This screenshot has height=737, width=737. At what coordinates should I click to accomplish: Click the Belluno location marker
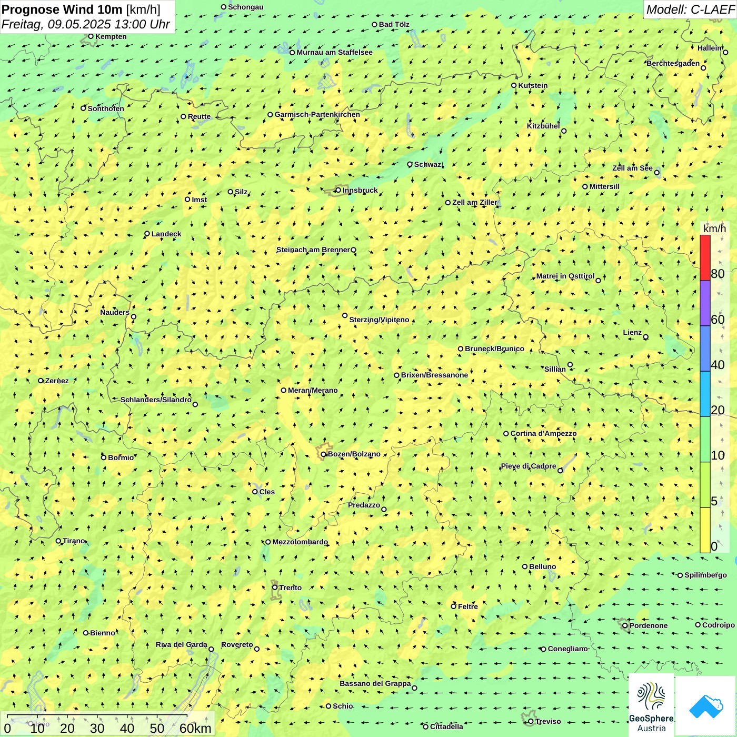point(525,566)
